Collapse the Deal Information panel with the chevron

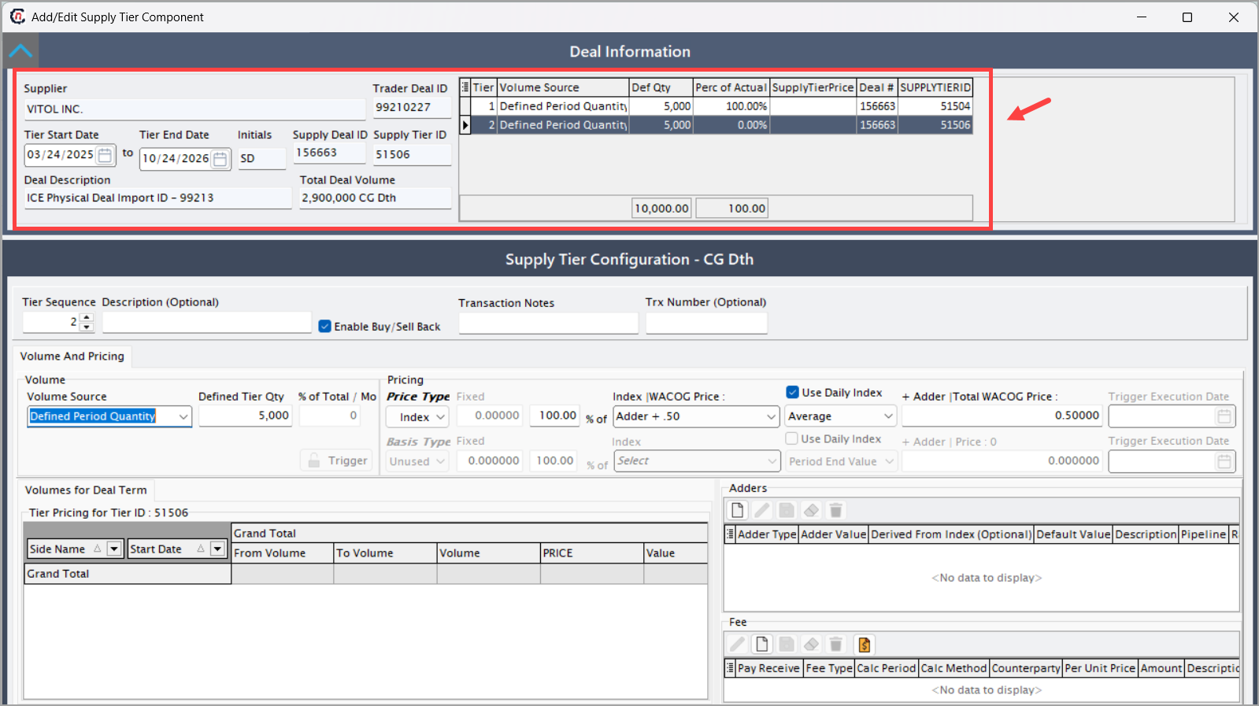point(20,51)
